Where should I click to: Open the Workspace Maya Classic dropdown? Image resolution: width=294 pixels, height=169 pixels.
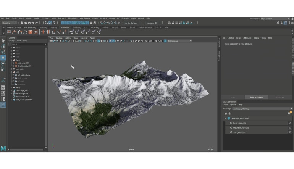click(275, 19)
